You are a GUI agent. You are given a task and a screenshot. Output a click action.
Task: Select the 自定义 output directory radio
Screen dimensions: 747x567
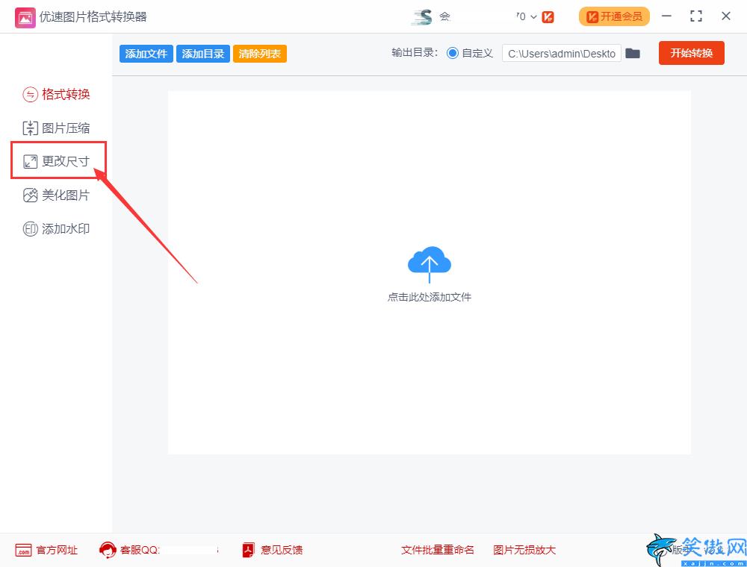pyautogui.click(x=453, y=53)
